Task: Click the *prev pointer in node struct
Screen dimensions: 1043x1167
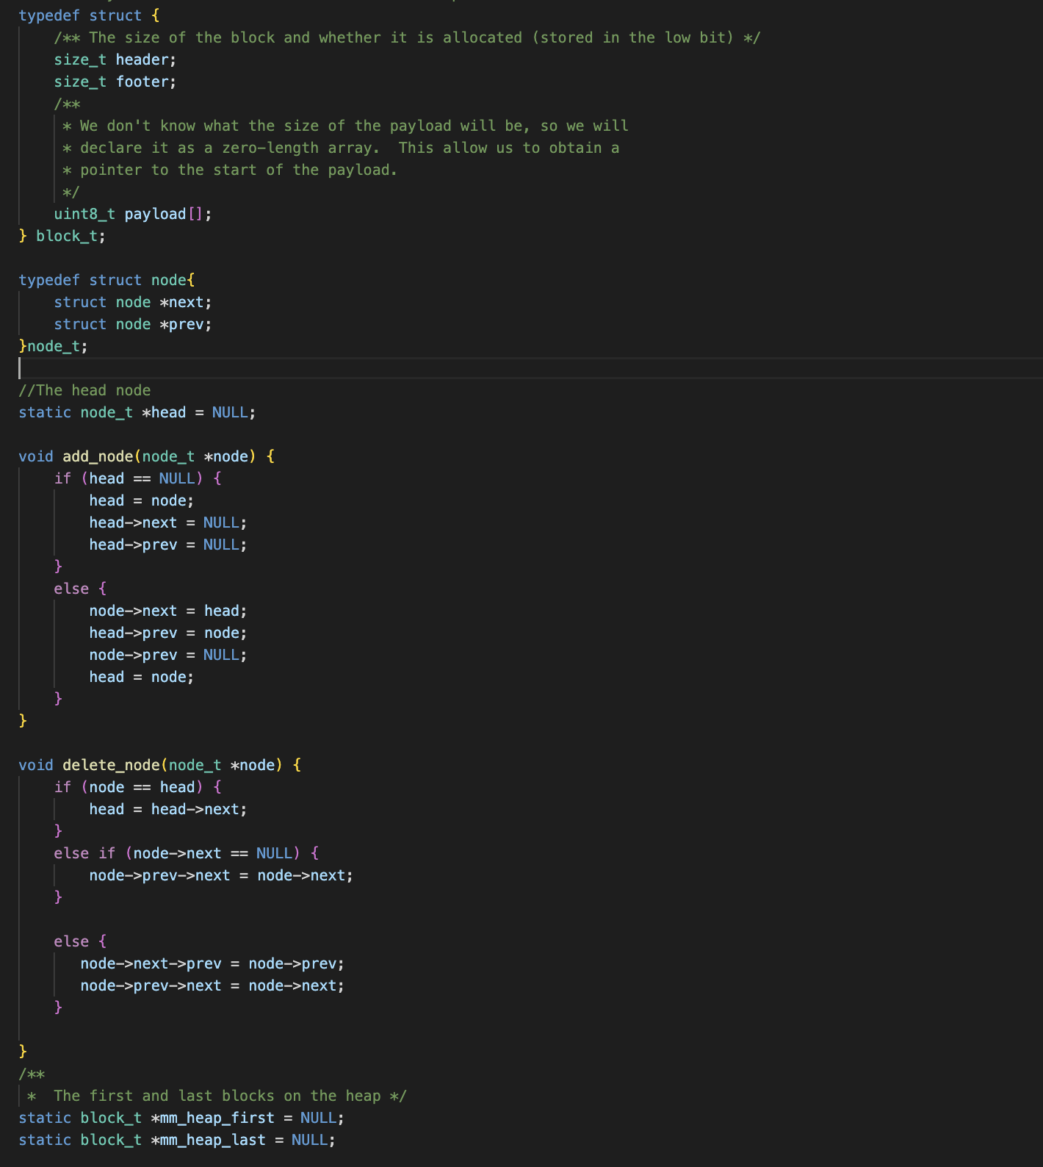Action: click(x=185, y=324)
